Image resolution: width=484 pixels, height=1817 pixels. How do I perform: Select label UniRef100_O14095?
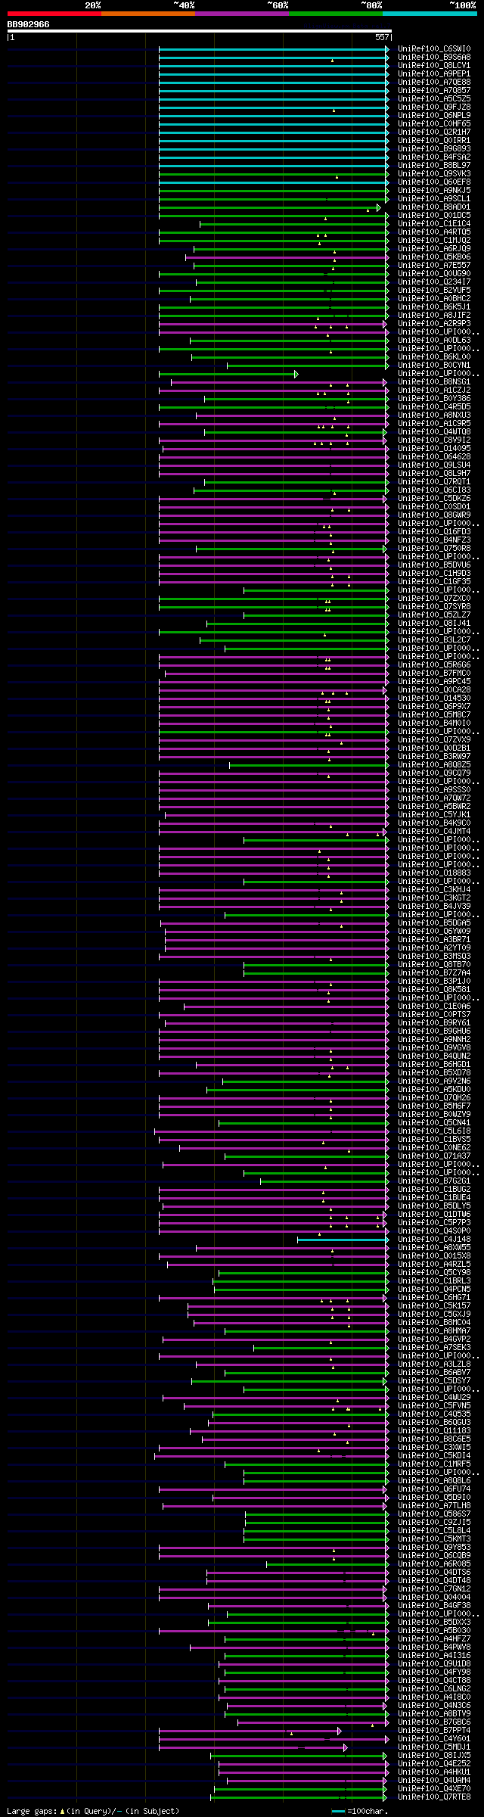click(x=434, y=449)
